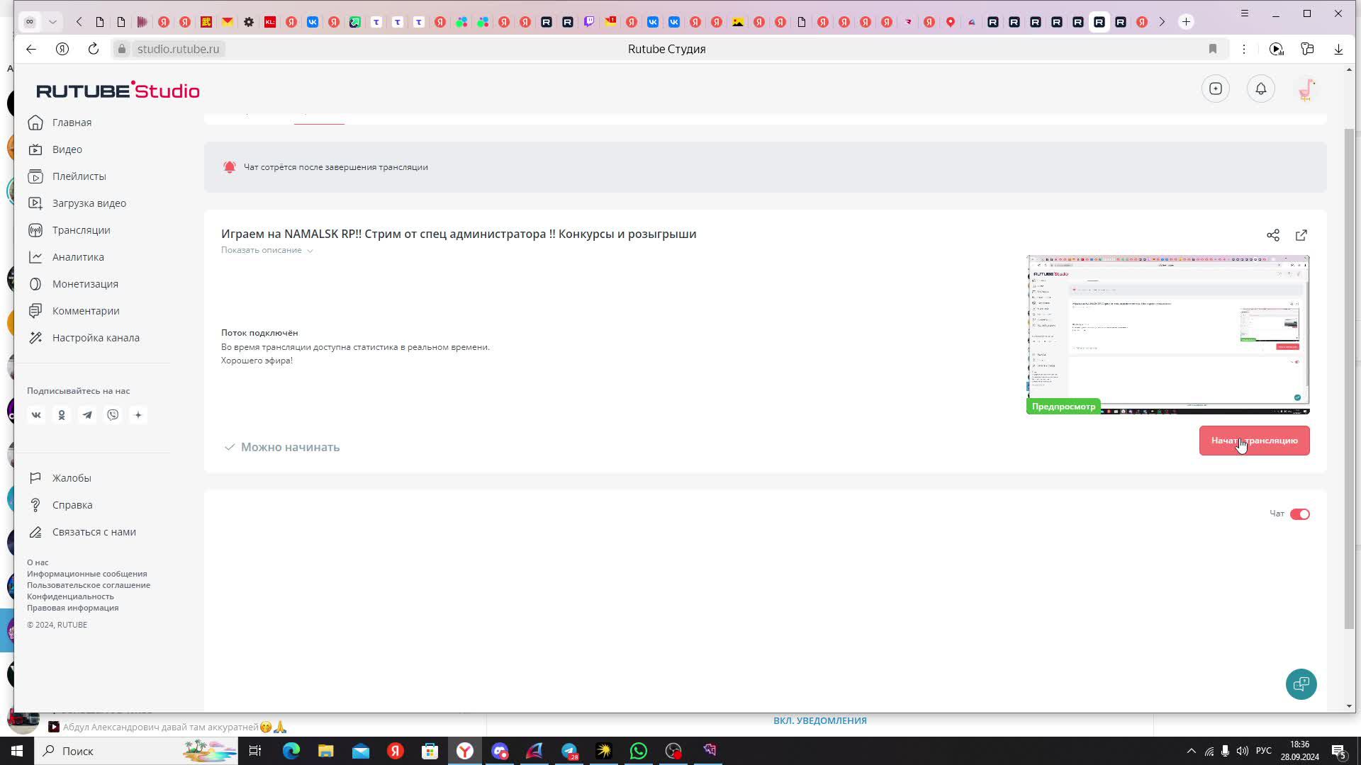Click the share stream icon

tap(1273, 235)
